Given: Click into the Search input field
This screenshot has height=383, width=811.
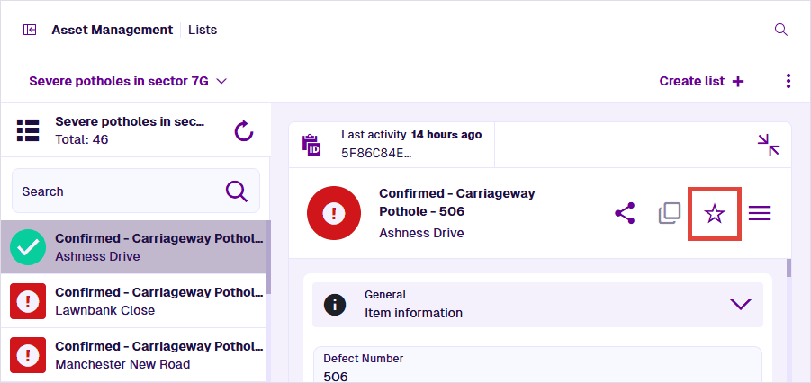Looking at the screenshot, I should pos(117,191).
